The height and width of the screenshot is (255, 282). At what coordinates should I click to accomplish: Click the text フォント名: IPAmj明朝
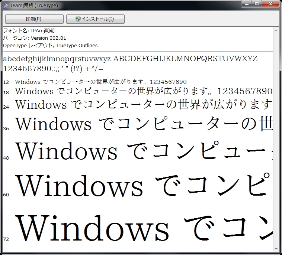click(x=29, y=31)
